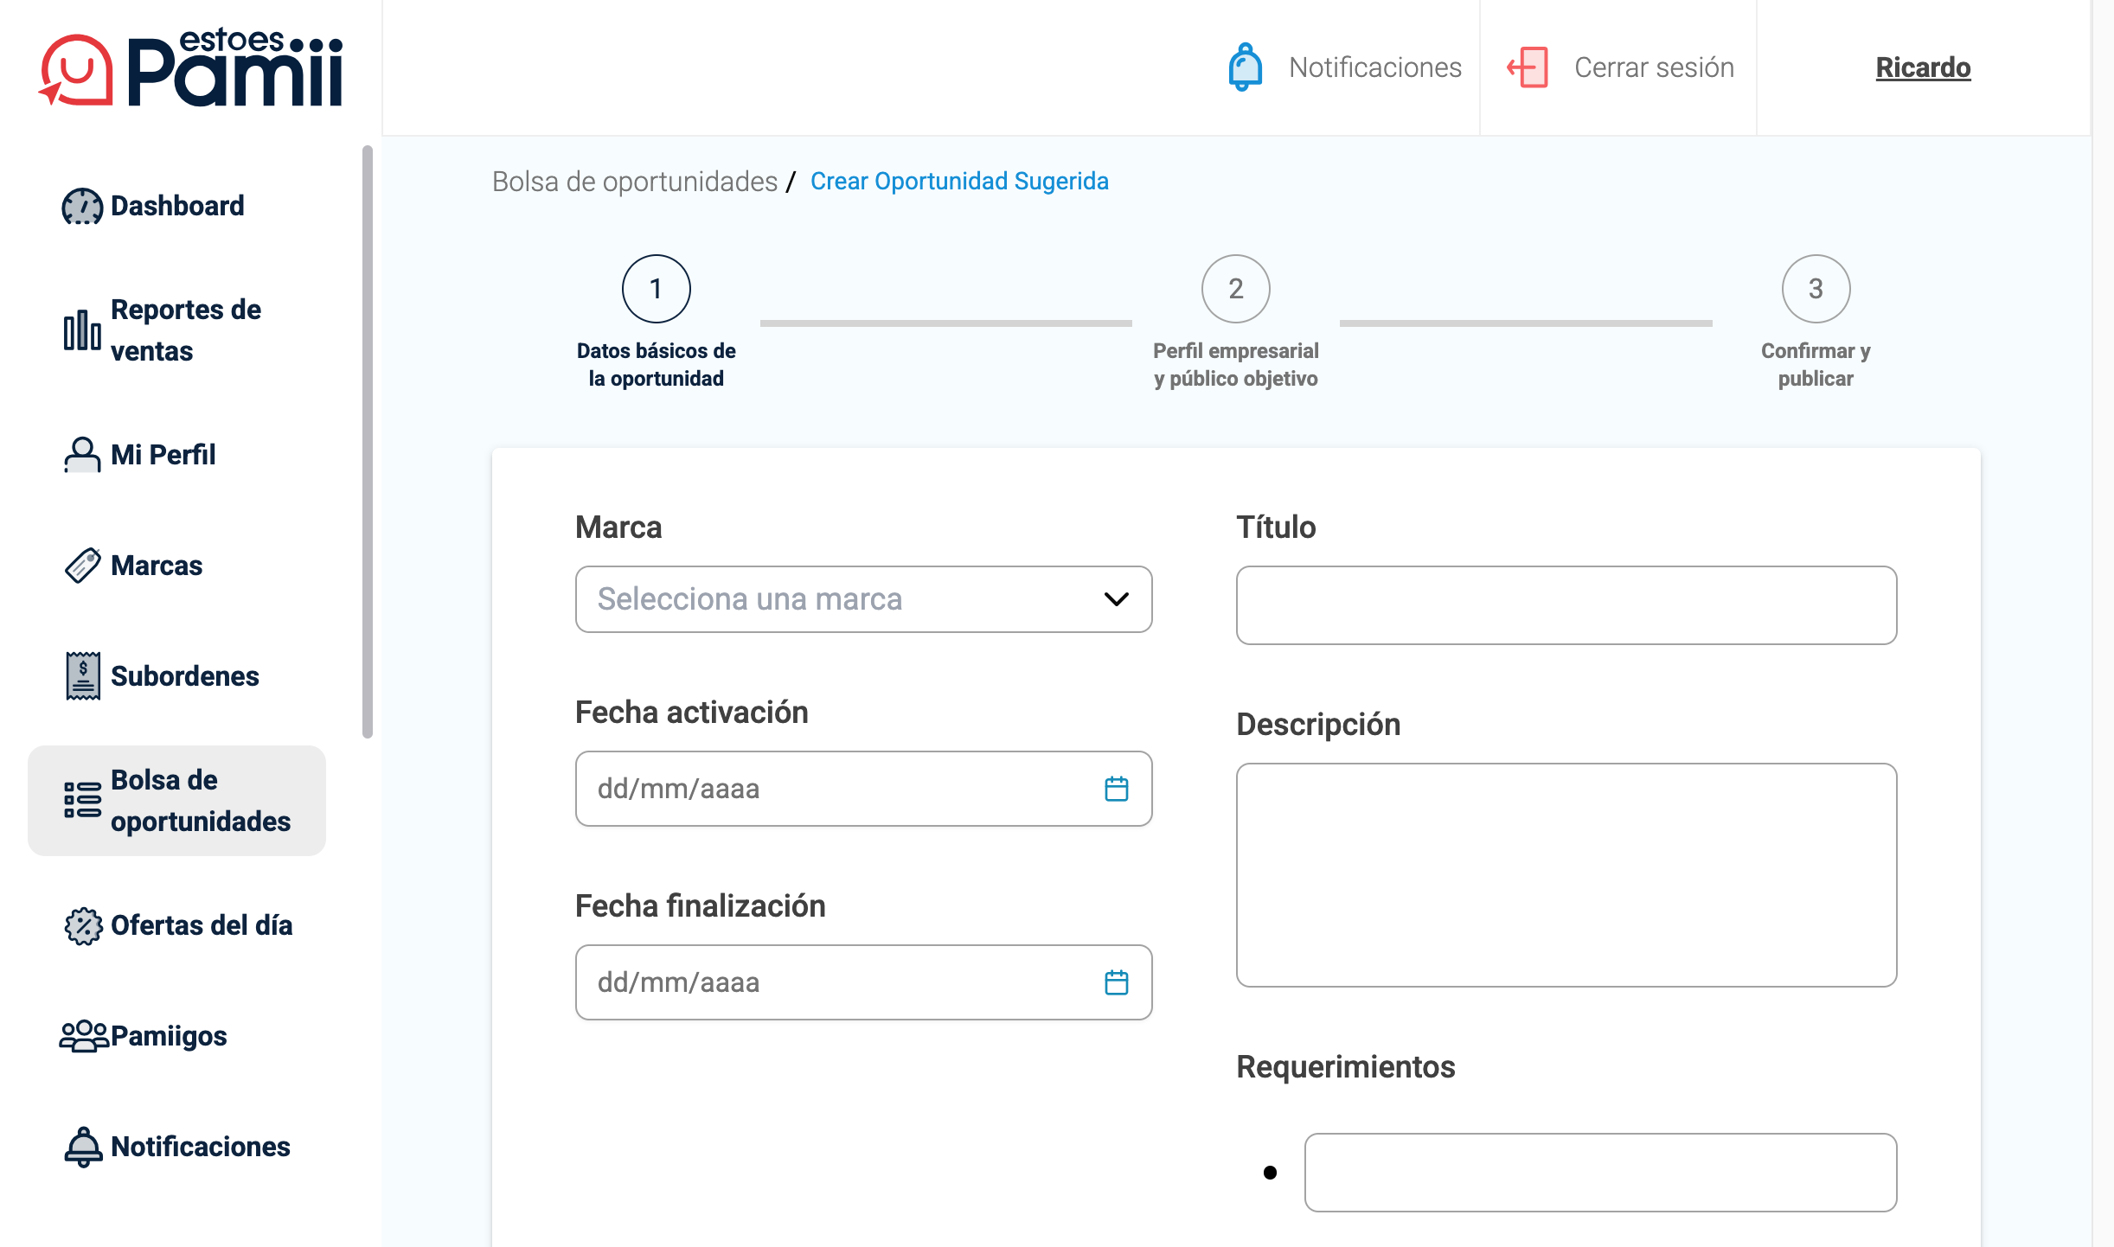Select step 2 Perfil empresarial y público objetivo
The height and width of the screenshot is (1247, 2114).
(x=1235, y=289)
